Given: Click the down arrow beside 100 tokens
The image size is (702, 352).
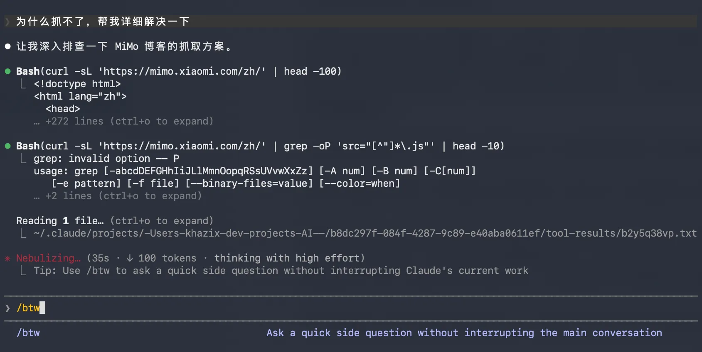Looking at the screenshot, I should coord(130,258).
